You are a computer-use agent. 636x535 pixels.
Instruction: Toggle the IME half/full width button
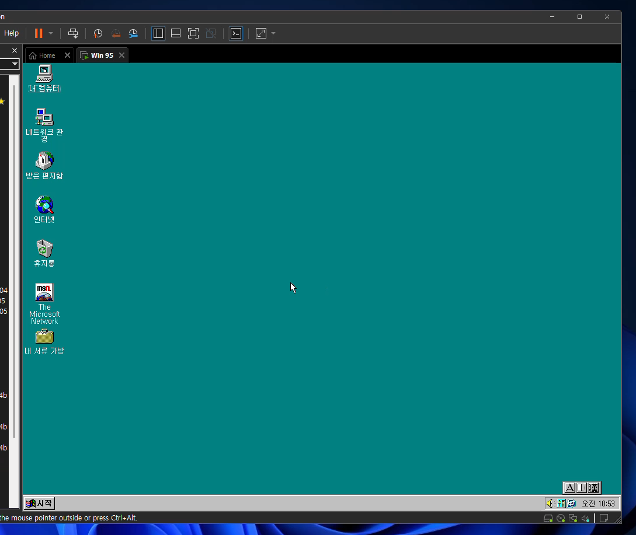[582, 488]
